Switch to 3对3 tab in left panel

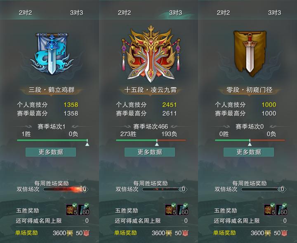77,13
